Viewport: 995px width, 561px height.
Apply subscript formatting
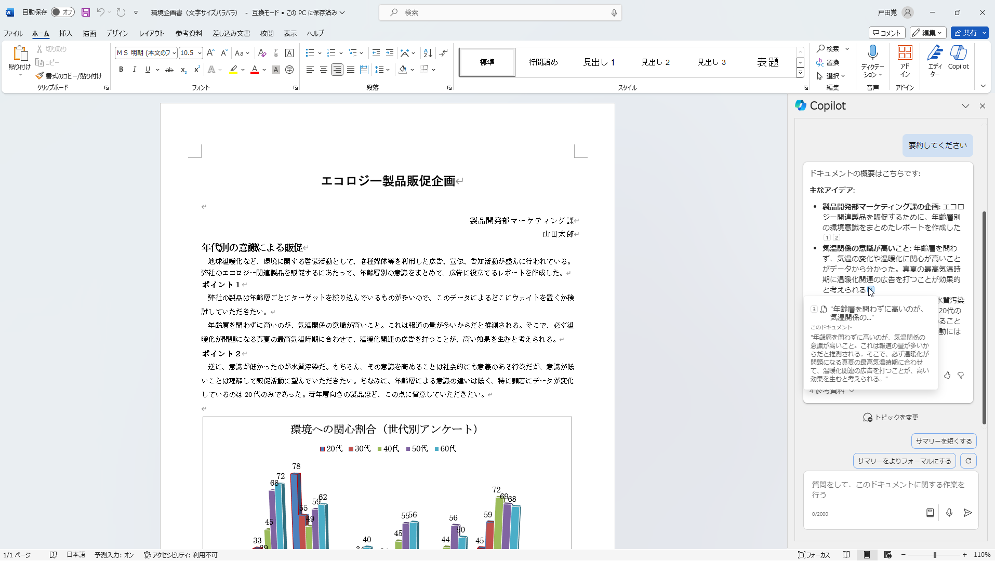(x=183, y=70)
